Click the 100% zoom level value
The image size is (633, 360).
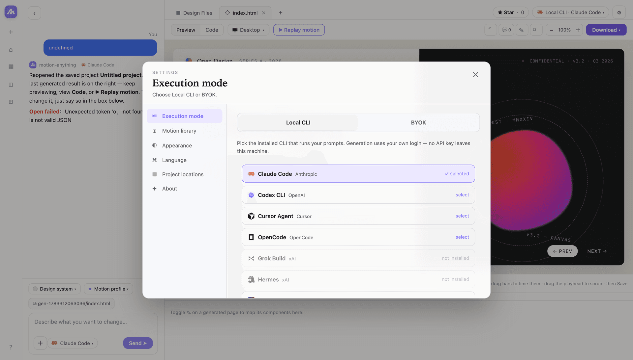coord(564,30)
